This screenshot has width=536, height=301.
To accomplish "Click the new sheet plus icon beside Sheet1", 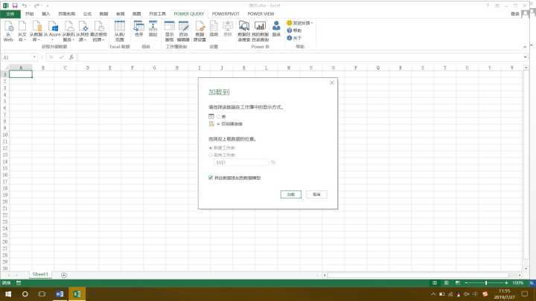I will point(64,274).
